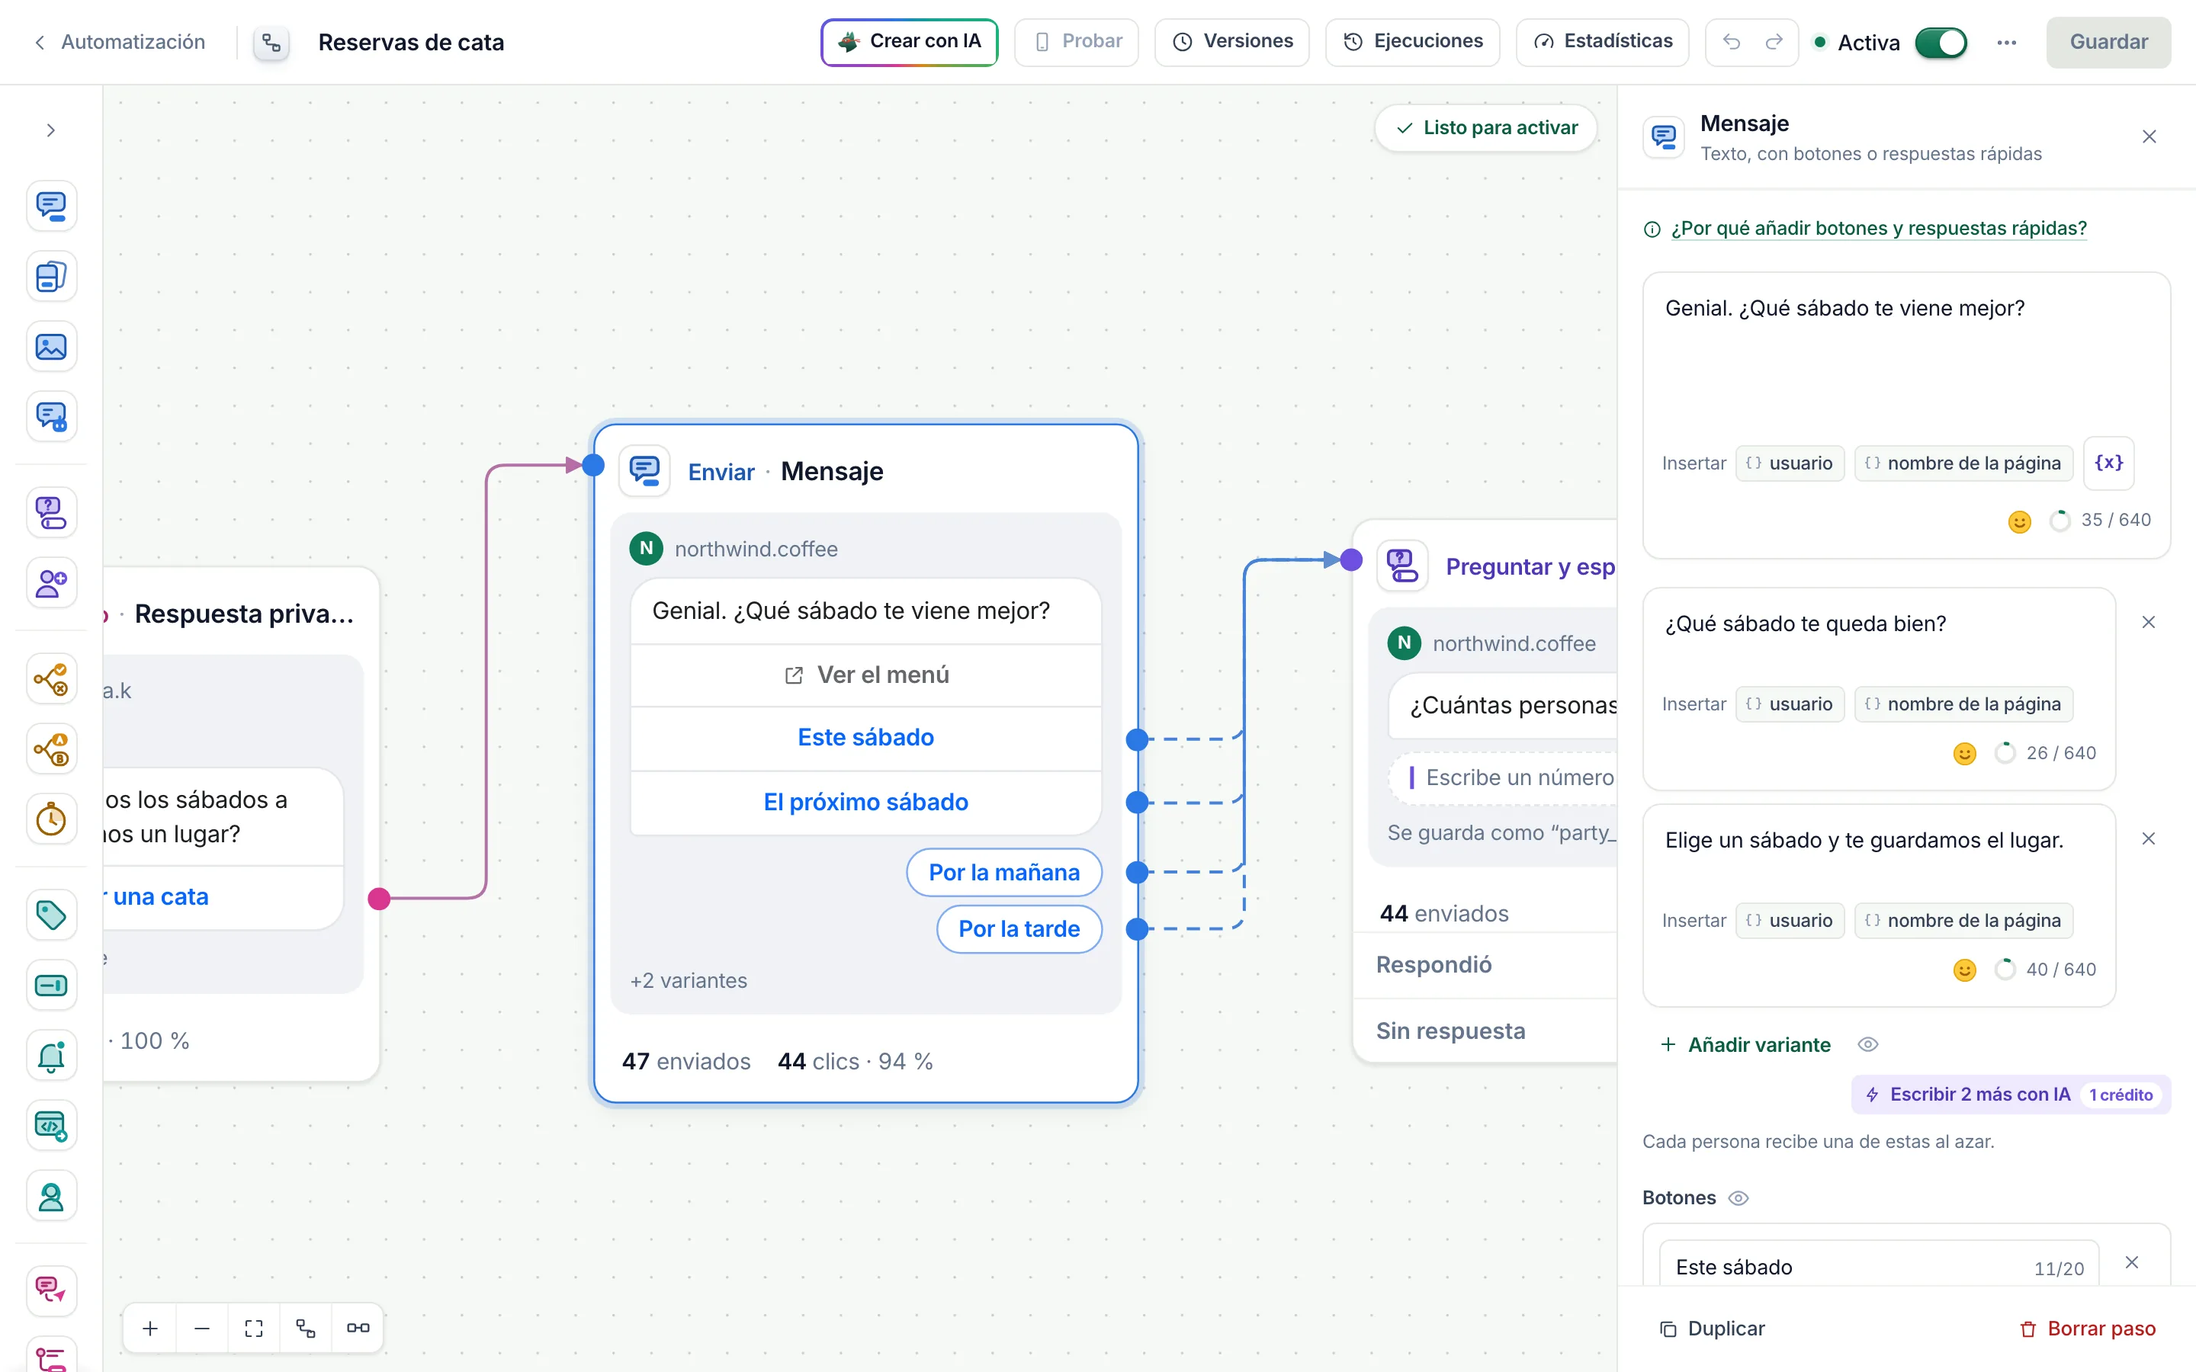The image size is (2196, 1372).
Task: Click Borrar paso
Action: click(x=2087, y=1329)
